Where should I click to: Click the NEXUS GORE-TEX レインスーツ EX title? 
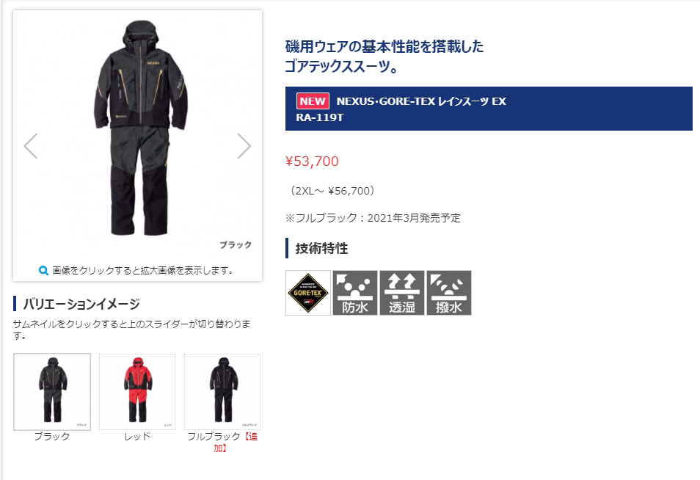pyautogui.click(x=421, y=101)
